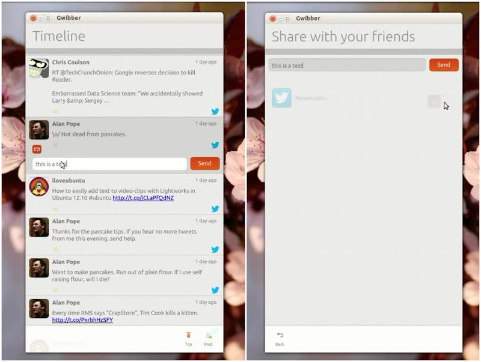Favorite the iloveubuntu Lightworks post star icon

(55, 209)
